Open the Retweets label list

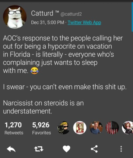[x=14, y=133]
